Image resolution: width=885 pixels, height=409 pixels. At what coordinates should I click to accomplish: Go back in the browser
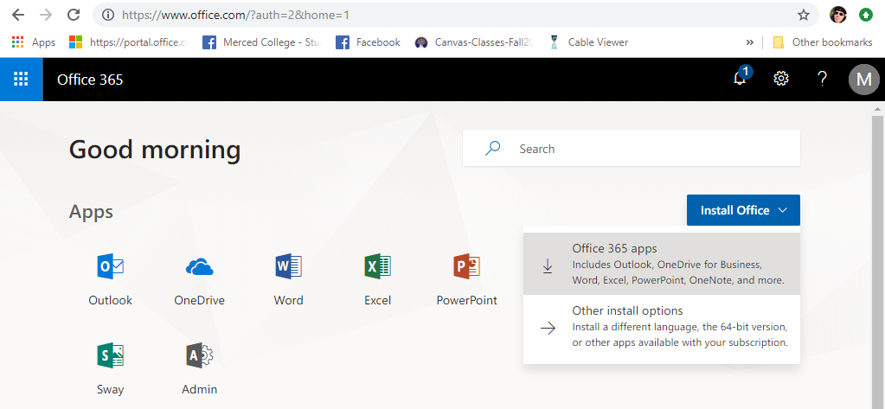pos(18,16)
